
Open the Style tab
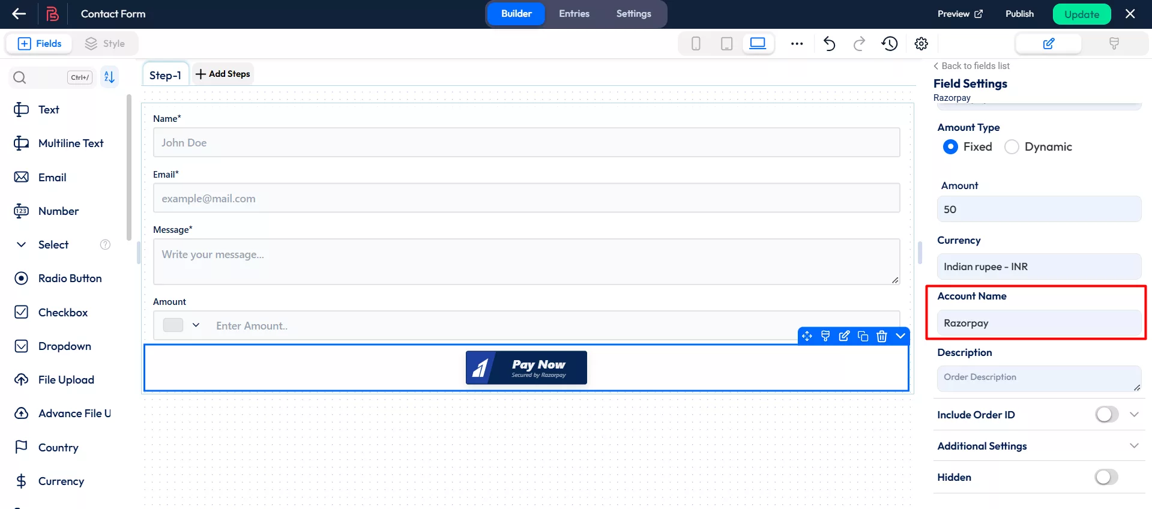coord(105,44)
